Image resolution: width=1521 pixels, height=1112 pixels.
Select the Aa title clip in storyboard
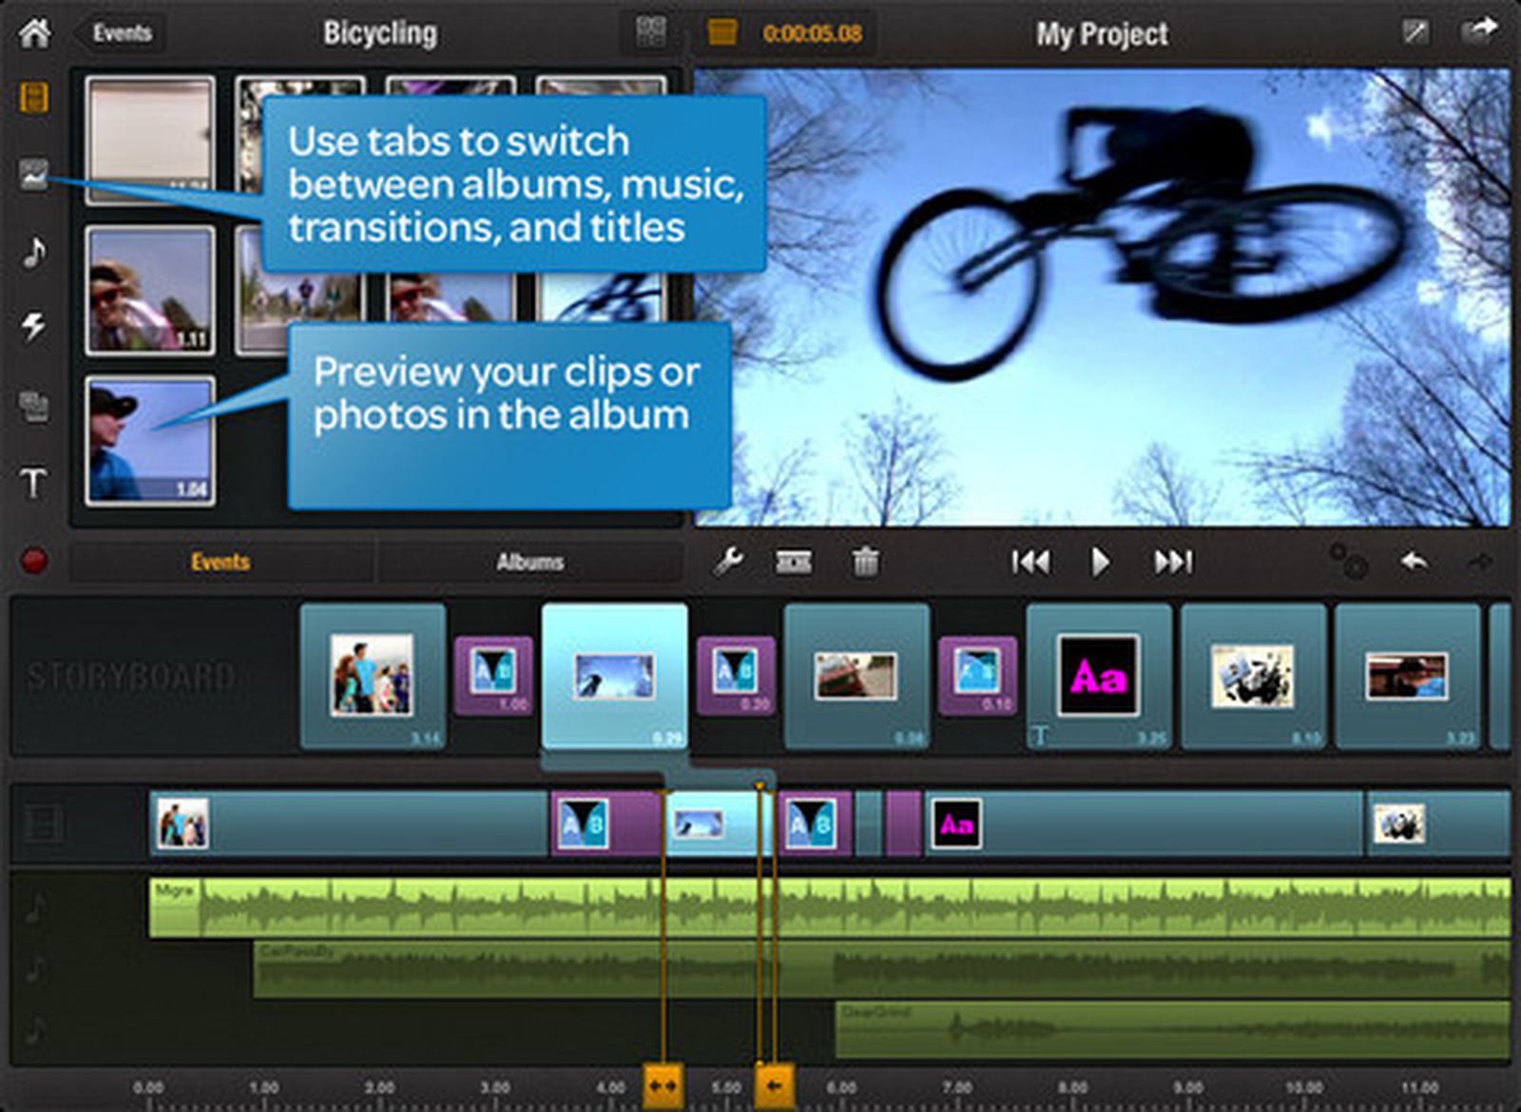(1098, 677)
